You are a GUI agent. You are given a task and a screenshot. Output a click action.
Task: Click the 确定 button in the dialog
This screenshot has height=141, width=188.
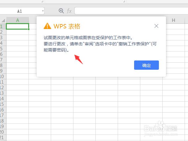(146, 65)
